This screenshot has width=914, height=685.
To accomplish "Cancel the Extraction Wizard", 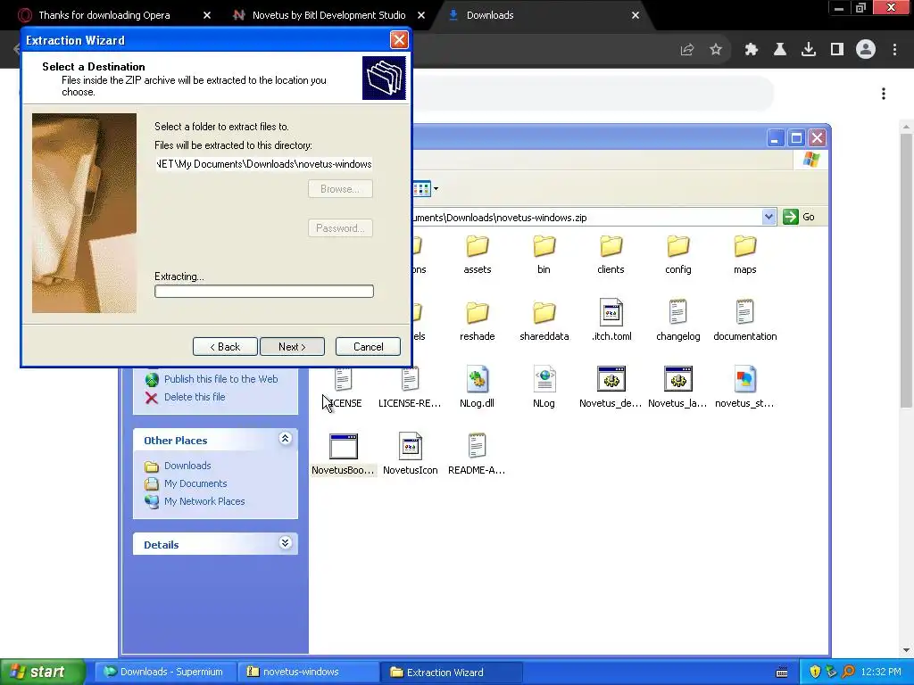I will point(369,347).
